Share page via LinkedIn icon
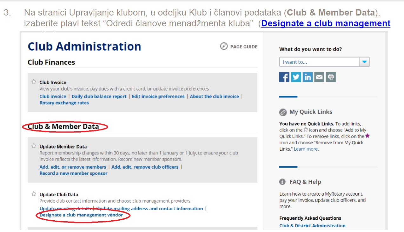Viewport: 404px width, 232px height. click(x=308, y=77)
